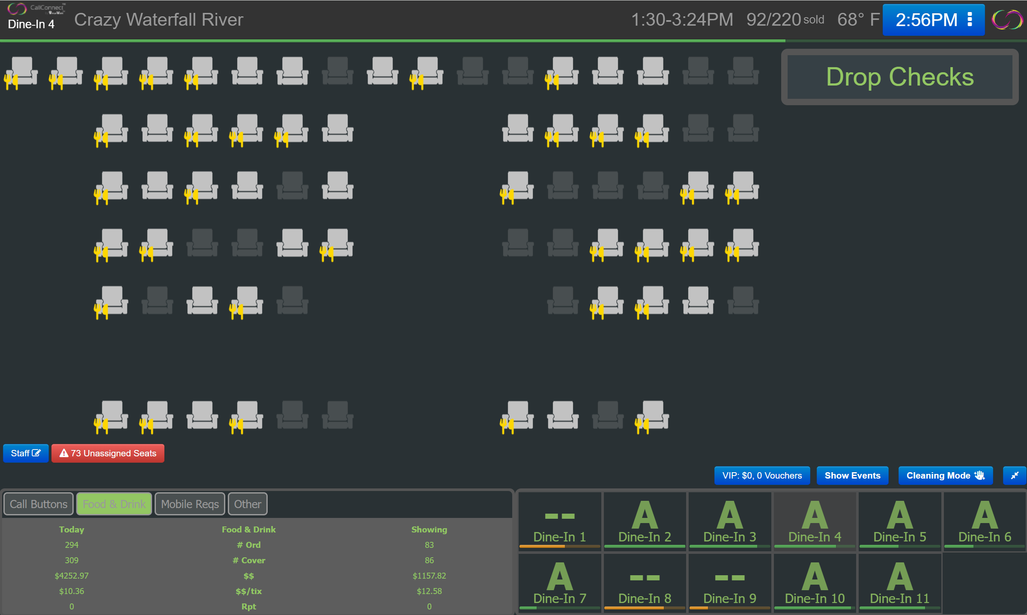Image resolution: width=1027 pixels, height=615 pixels.
Task: Click the green showtime progress bar
Action: coord(392,41)
